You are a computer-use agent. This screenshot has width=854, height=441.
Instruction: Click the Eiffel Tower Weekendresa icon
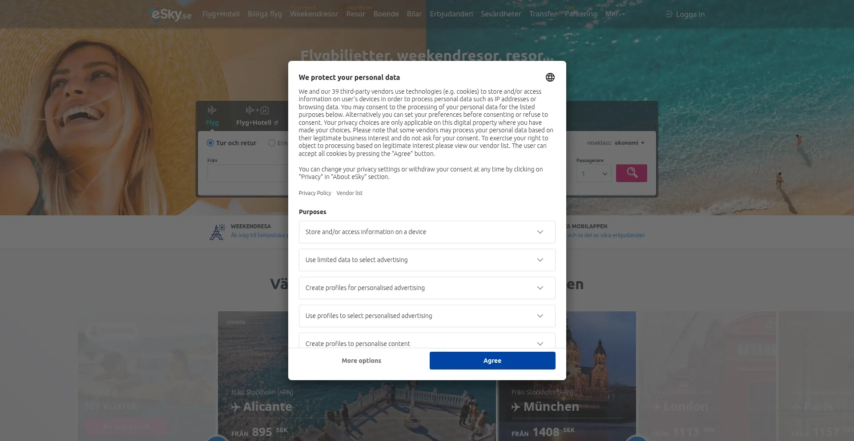coord(217,232)
